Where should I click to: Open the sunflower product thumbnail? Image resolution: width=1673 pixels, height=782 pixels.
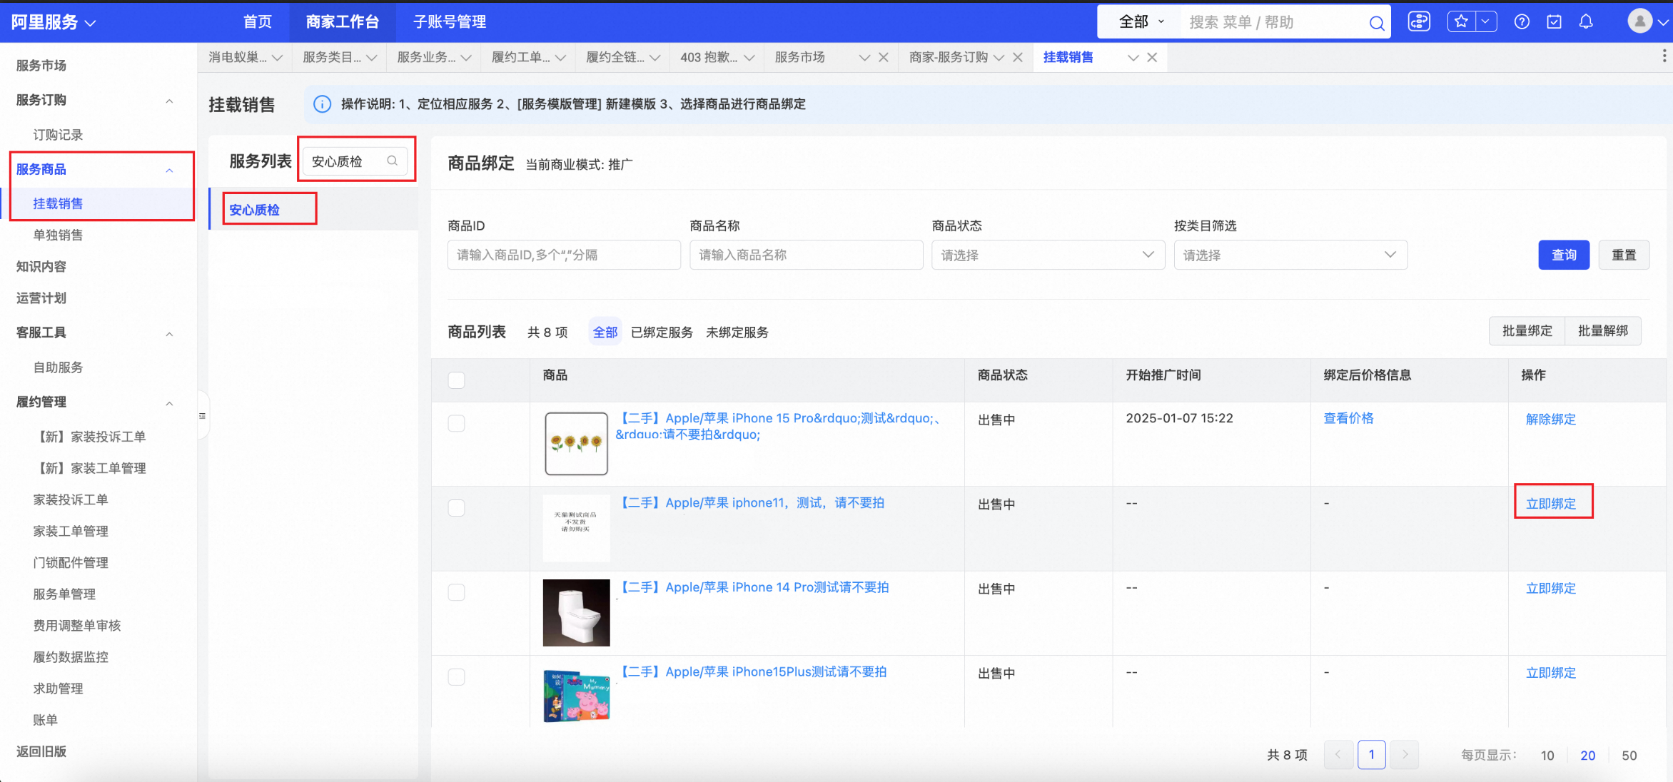pos(576,444)
